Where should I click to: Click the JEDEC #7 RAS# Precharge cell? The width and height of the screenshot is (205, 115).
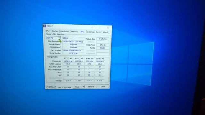(79, 70)
